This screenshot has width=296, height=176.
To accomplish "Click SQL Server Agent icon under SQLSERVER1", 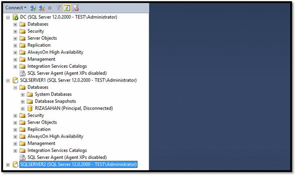I will pyautogui.click(x=23, y=157).
